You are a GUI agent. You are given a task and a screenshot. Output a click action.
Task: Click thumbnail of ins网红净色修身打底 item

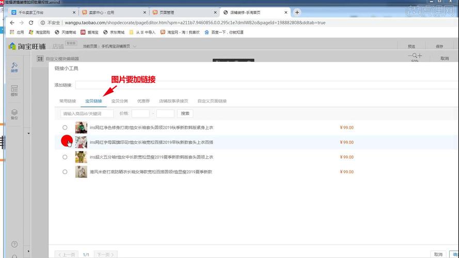[81, 127]
